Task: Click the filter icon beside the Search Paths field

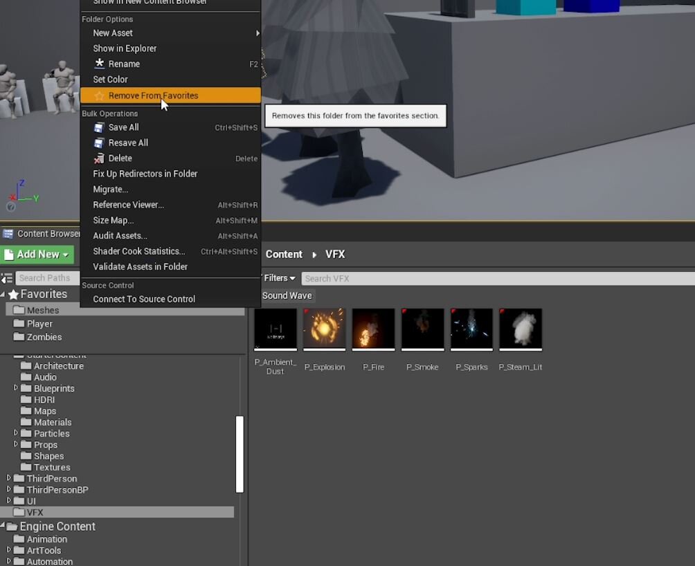Action: [x=6, y=277]
